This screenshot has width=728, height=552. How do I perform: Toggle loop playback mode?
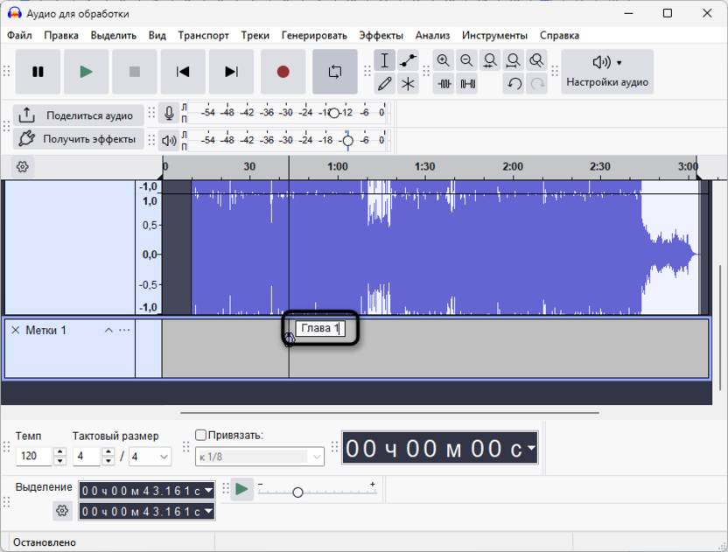[334, 73]
